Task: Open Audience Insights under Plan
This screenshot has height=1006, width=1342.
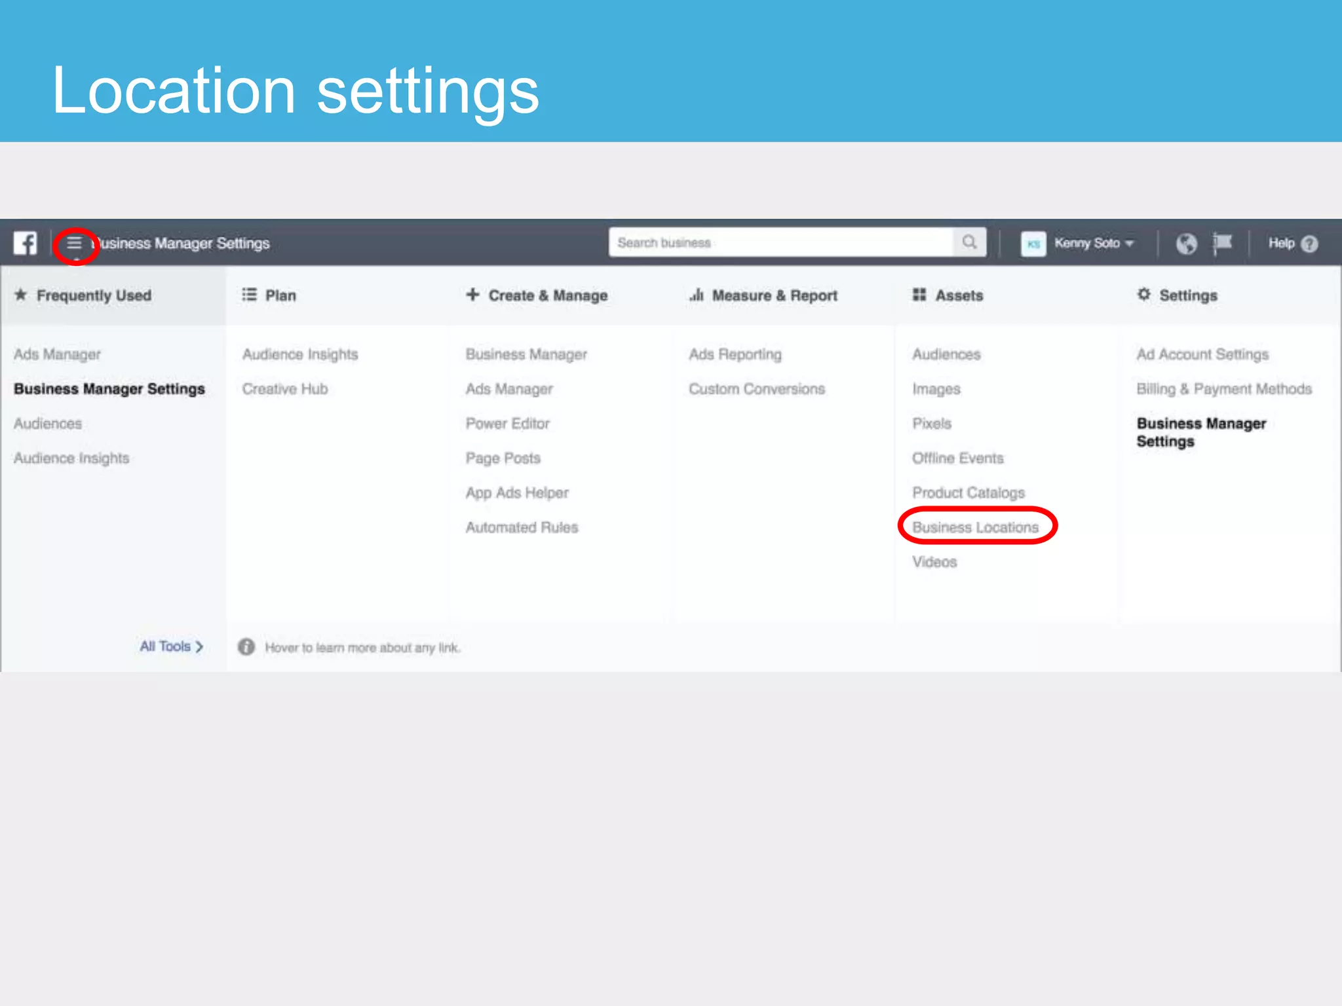Action: (x=300, y=354)
